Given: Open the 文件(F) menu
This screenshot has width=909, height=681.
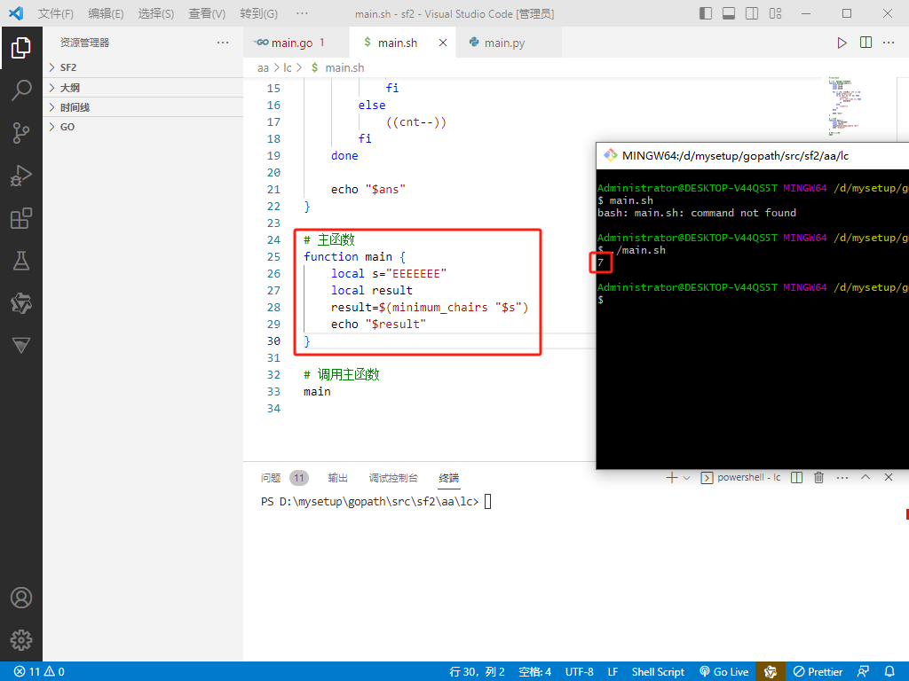Looking at the screenshot, I should pyautogui.click(x=56, y=13).
